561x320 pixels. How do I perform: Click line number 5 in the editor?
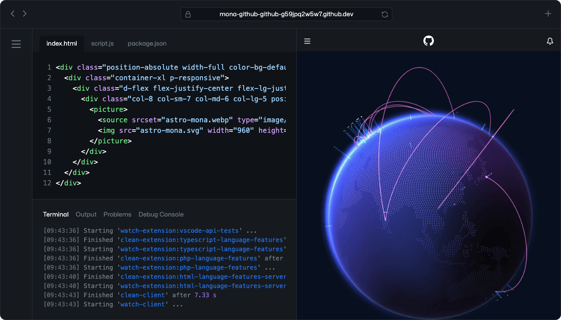tap(49, 110)
